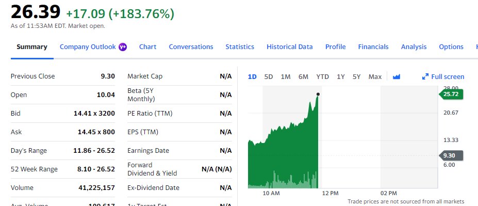The height and width of the screenshot is (206, 478).
Task: Open the Company Outlook link
Action: 88,47
